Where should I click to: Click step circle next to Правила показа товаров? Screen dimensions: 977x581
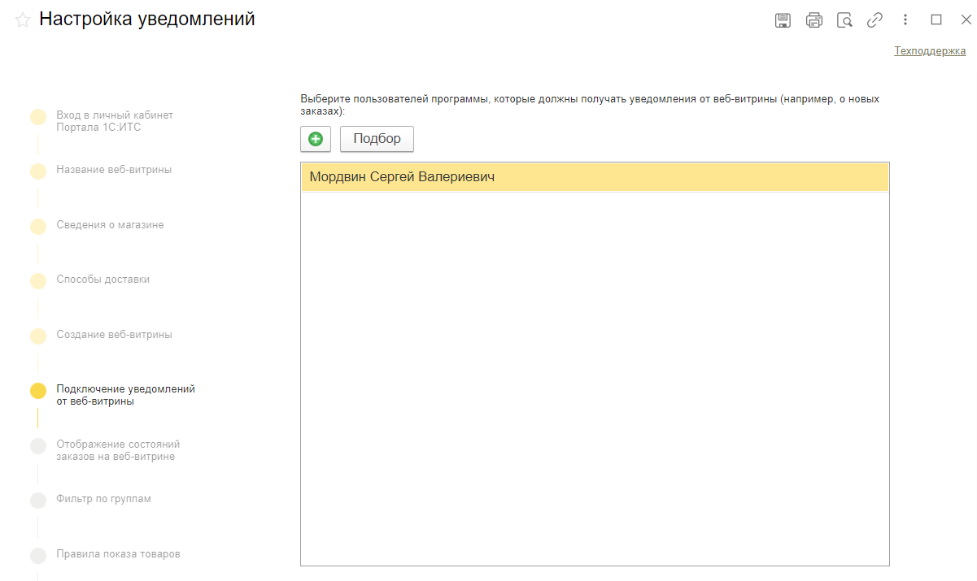pyautogui.click(x=38, y=556)
